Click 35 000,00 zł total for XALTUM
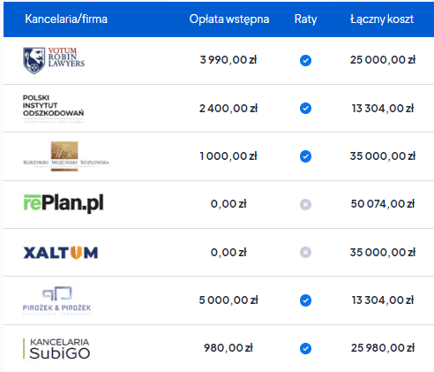The image size is (434, 372). point(383,253)
